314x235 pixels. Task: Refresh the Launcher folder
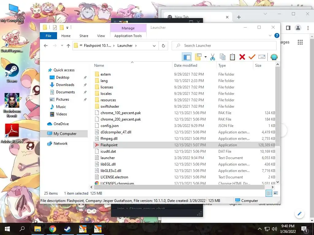point(163,46)
